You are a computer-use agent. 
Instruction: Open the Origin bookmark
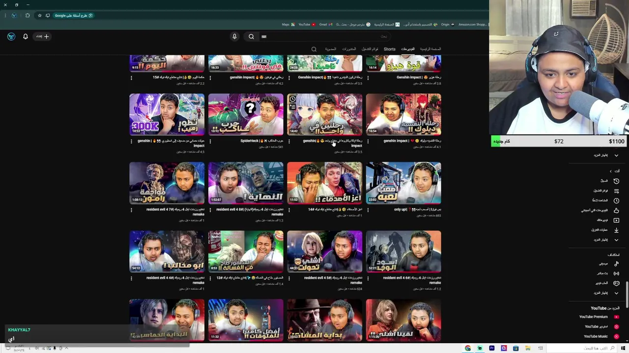coord(447,25)
